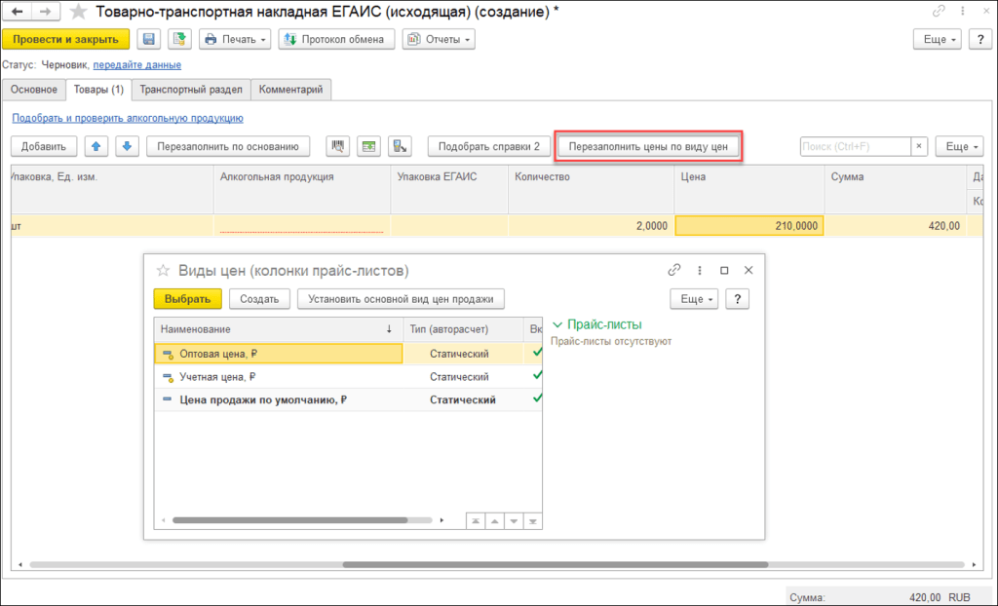The height and width of the screenshot is (606, 998).
Task: Click the barcode scanner icon in the goods toolbar
Action: point(339,146)
